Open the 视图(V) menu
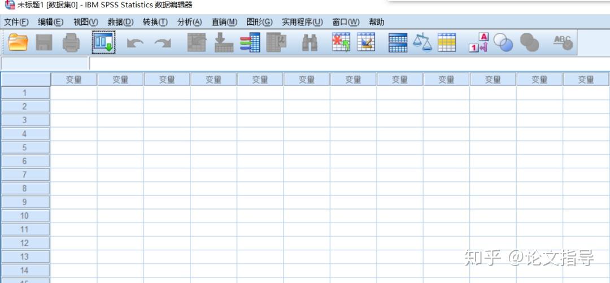Viewport: 610px width, 283px height. pos(86,22)
